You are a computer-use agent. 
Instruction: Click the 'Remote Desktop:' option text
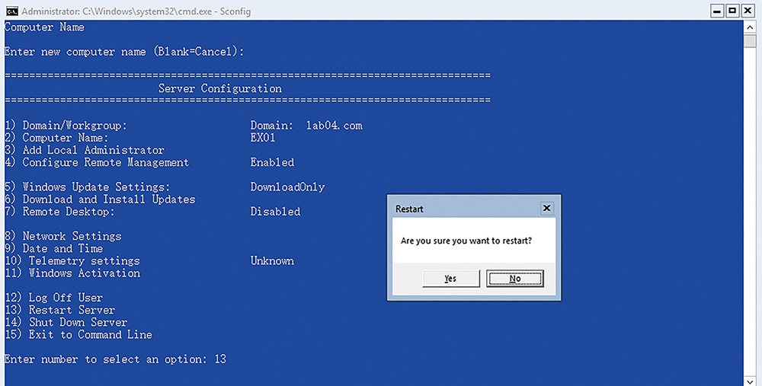pyautogui.click(x=69, y=212)
